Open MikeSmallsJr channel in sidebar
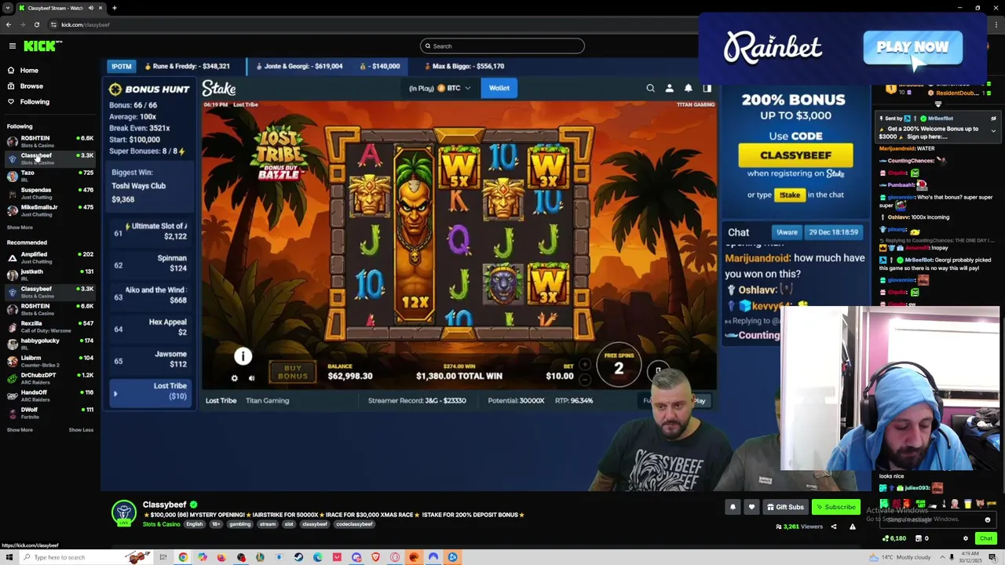The image size is (1005, 565). tap(50, 210)
